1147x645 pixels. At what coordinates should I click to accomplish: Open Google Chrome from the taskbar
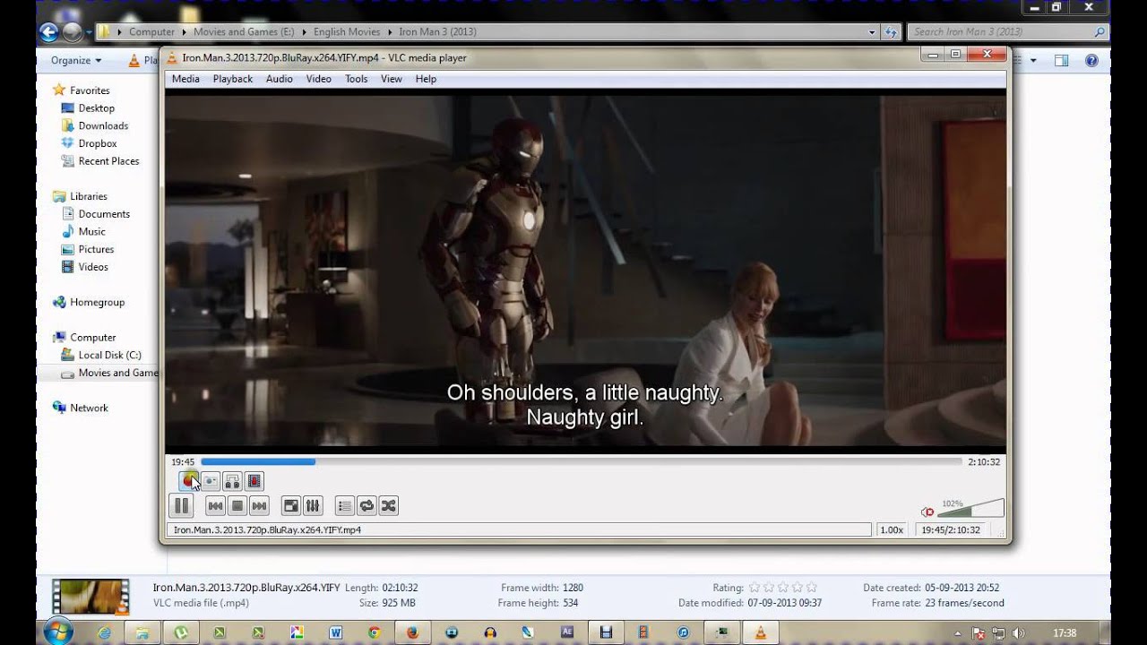(x=375, y=632)
